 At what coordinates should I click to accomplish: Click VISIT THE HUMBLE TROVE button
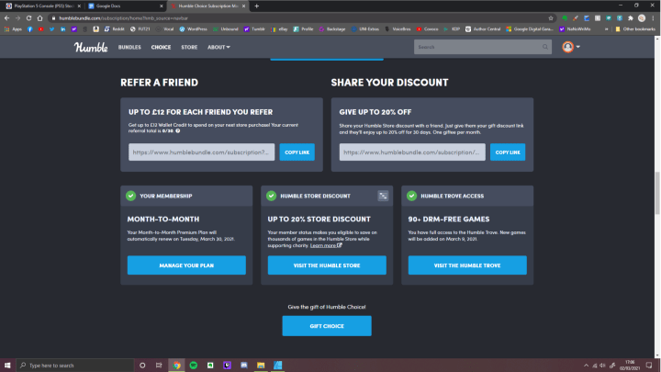[467, 265]
